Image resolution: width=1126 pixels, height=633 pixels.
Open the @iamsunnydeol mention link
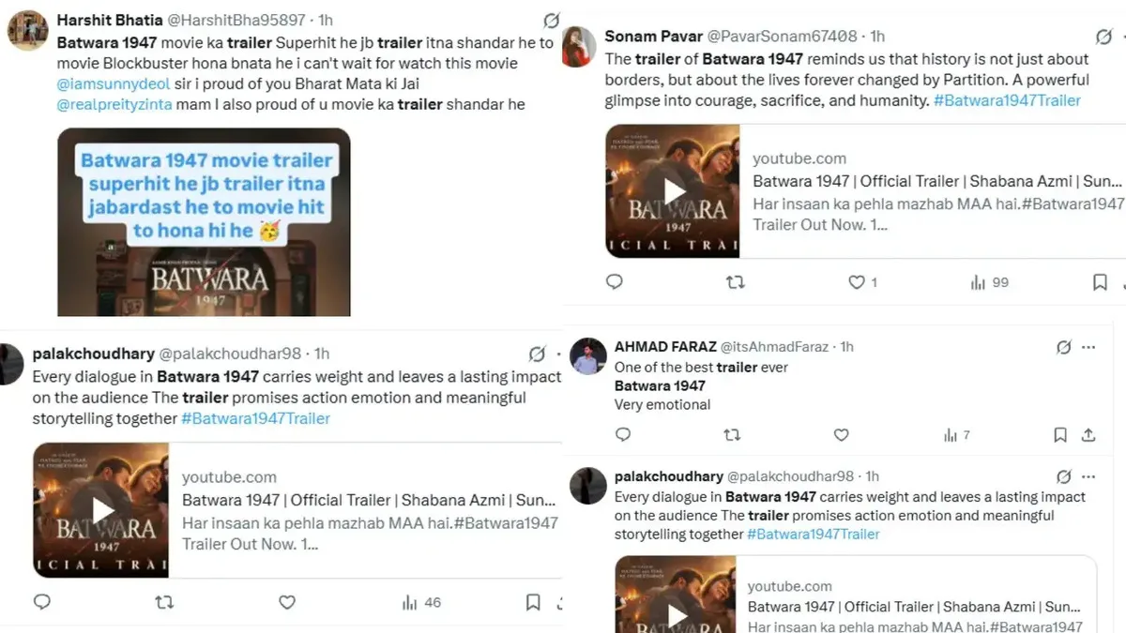(111, 84)
